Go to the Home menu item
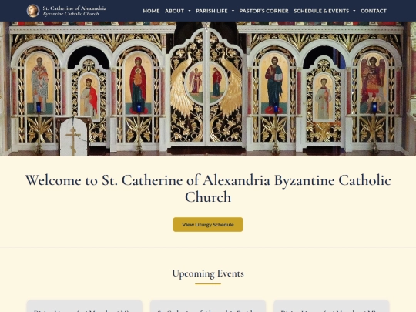Screen dimensions: 416x312 pos(151,11)
